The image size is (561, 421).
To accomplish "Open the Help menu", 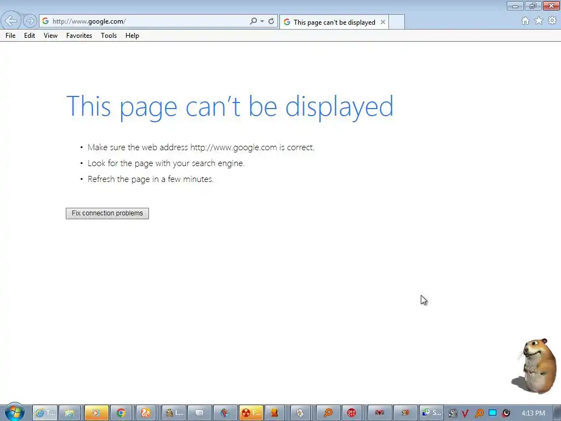I will 132,36.
